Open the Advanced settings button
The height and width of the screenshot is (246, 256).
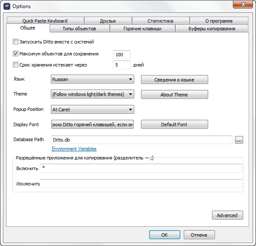pos(227,215)
